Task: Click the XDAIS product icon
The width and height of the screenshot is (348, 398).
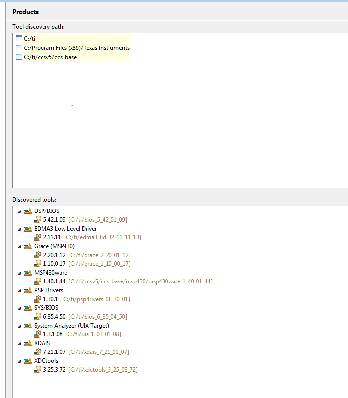Action: [28, 344]
